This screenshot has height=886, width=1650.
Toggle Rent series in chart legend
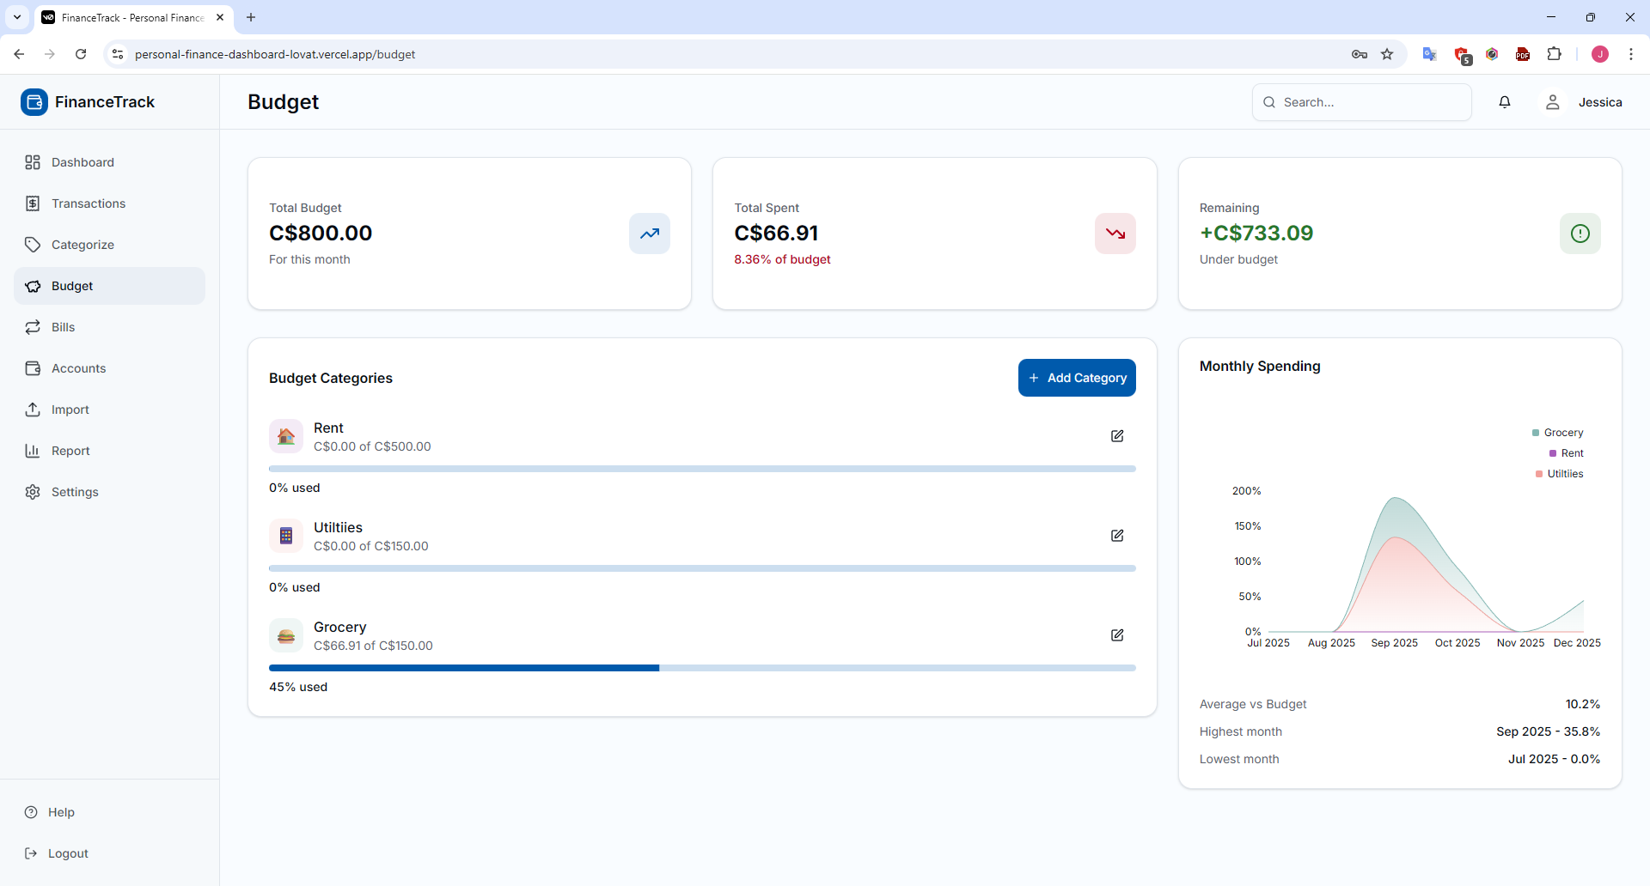click(1566, 453)
